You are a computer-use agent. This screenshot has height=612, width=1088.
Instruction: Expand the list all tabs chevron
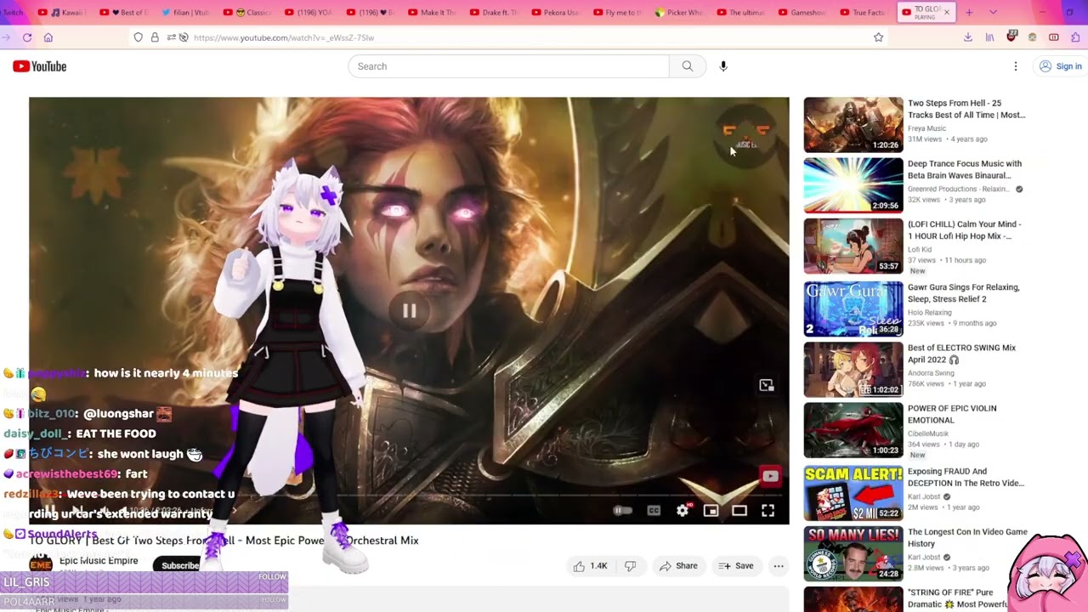[x=993, y=13]
